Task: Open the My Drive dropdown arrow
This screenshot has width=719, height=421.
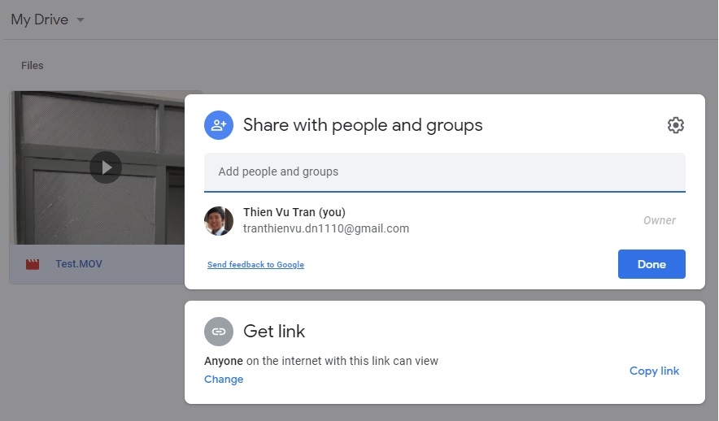Action: click(81, 20)
